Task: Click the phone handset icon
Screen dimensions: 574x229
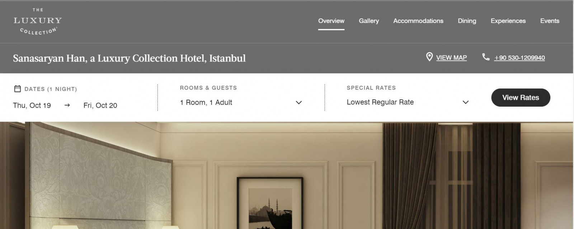Action: point(486,57)
